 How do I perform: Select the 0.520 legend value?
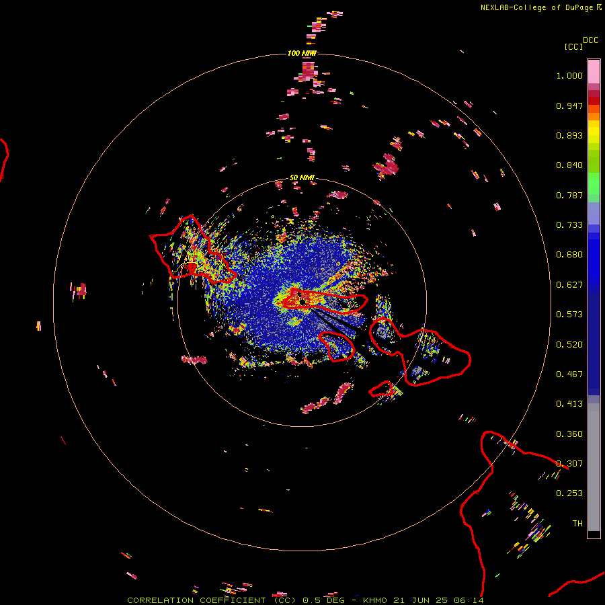[569, 345]
